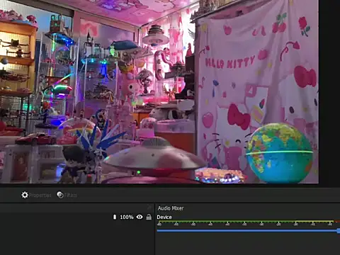Click the globe in the preview
The image size is (340, 255).
click(280, 153)
